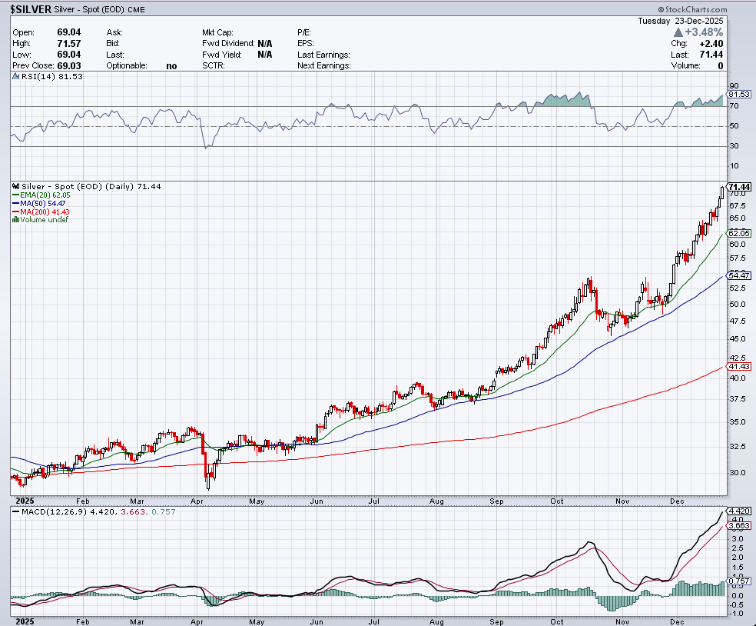The image size is (756, 626).
Task: Click the volume bars icon beside Volume undef
Action: pos(16,220)
